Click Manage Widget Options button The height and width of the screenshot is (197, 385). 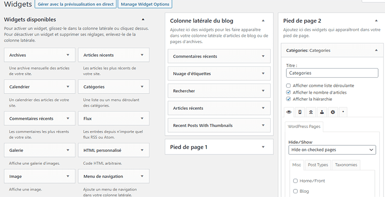(145, 4)
